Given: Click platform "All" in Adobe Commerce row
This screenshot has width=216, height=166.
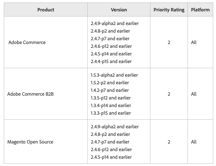Looking at the screenshot, I should pos(194,42).
